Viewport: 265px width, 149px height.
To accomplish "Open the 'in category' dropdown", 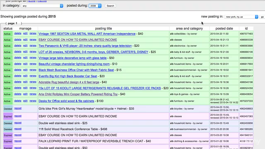I will (x=42, y=6).
